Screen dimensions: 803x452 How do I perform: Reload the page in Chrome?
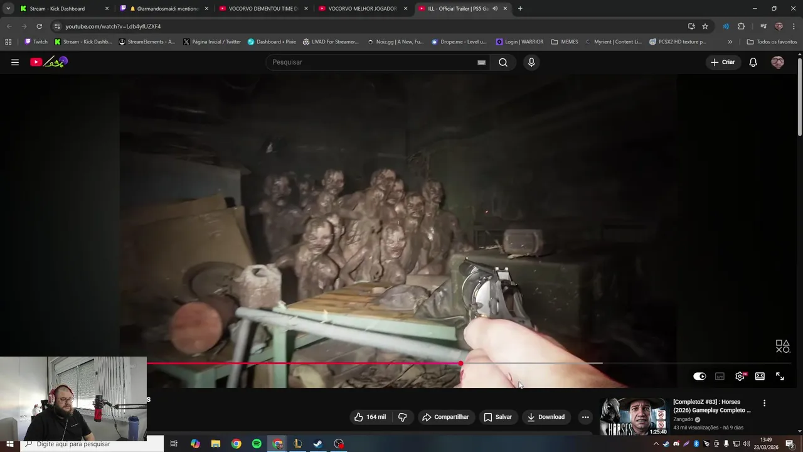tap(39, 26)
